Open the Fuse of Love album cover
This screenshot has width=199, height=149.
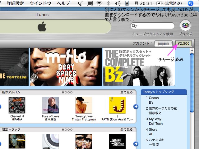point(50,105)
